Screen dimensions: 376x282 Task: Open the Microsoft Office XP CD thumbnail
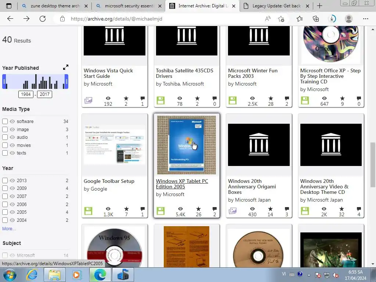(x=331, y=44)
